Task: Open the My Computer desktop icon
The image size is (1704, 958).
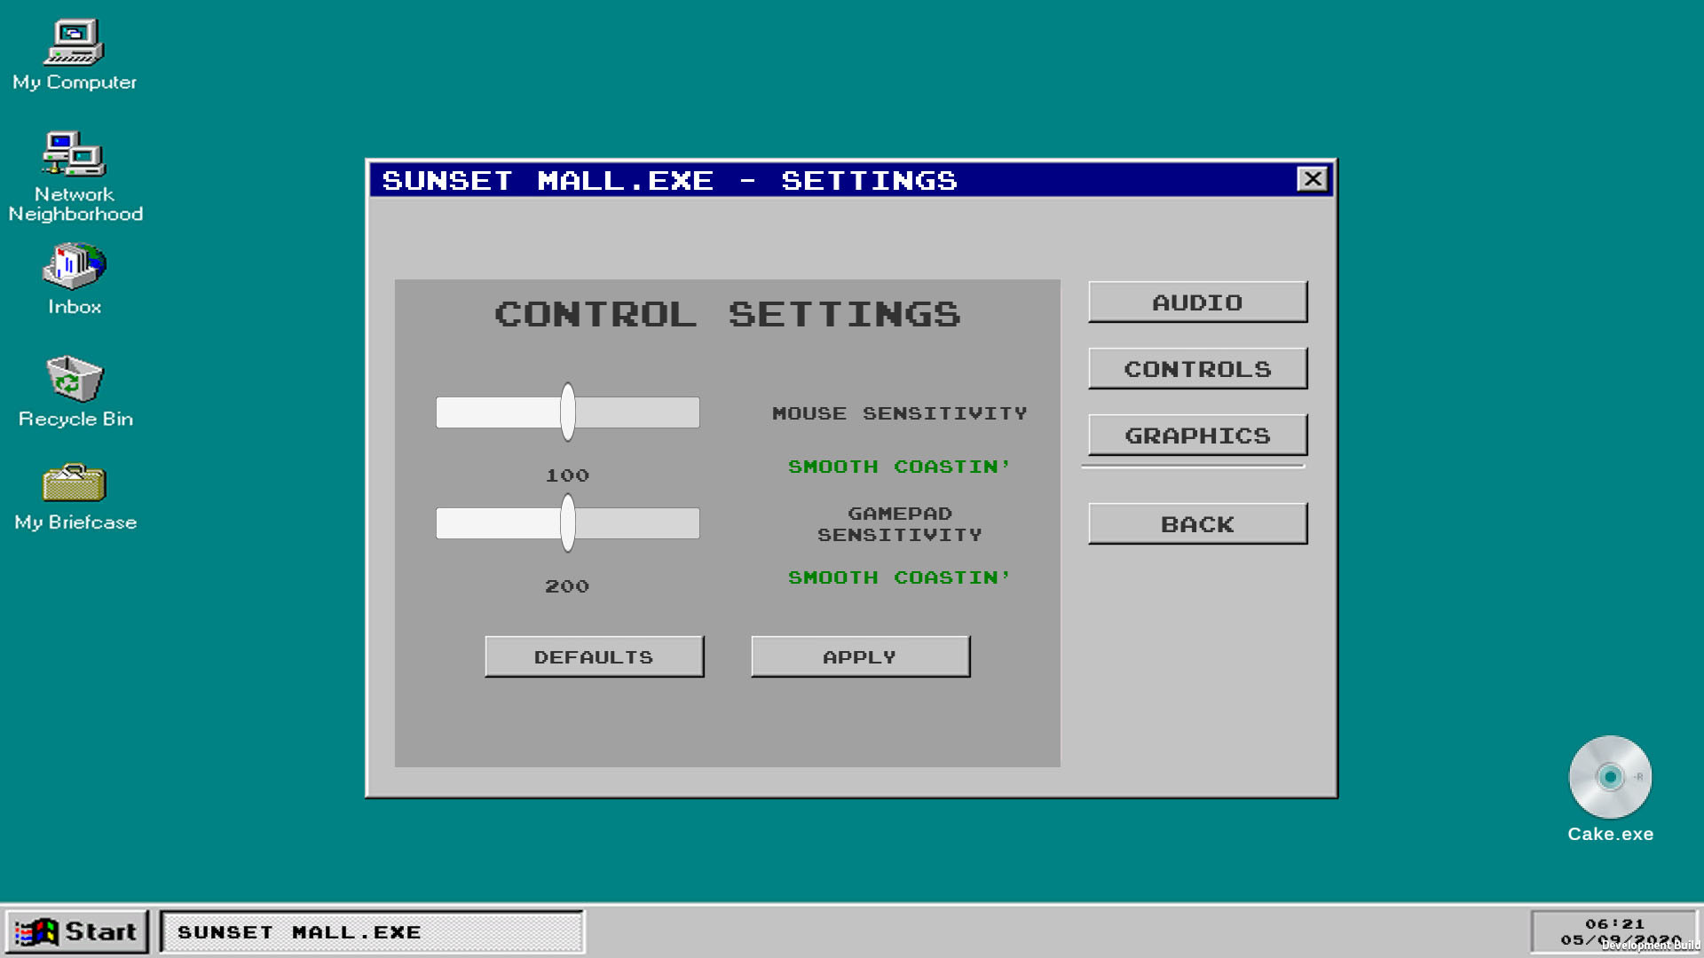Action: [x=75, y=43]
